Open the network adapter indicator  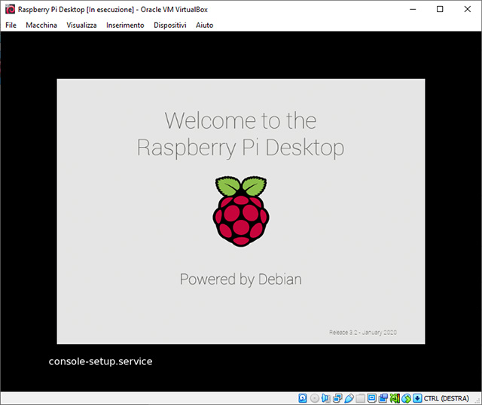coord(337,397)
